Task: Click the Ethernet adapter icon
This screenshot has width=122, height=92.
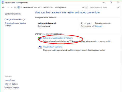Action: pos(93,26)
